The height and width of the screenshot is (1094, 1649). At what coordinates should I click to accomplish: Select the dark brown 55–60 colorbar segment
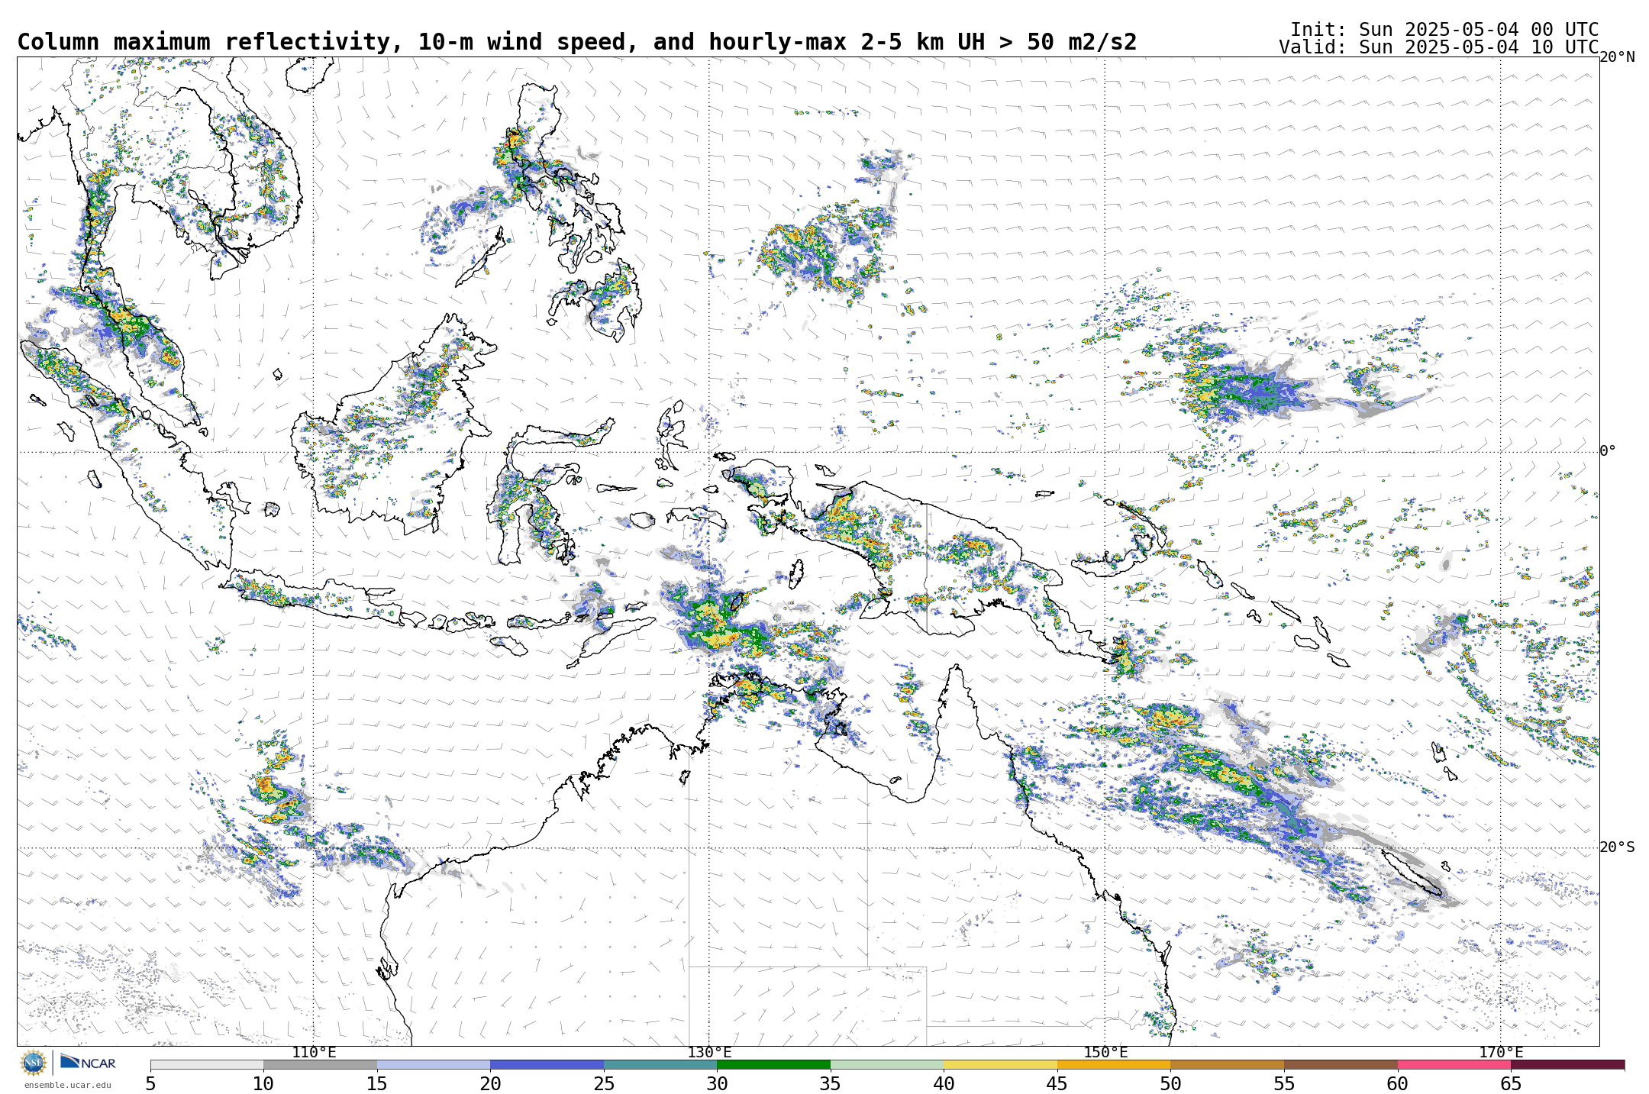point(1341,1064)
